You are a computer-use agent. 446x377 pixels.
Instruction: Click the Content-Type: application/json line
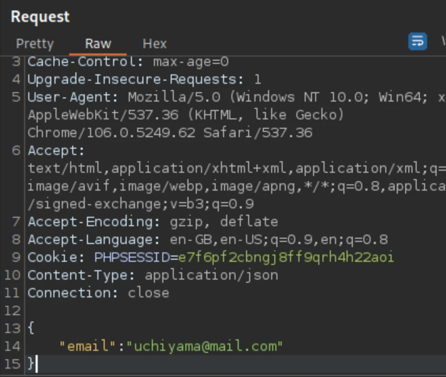153,275
